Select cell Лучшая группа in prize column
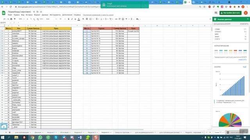250x140 pixels. click(133, 31)
